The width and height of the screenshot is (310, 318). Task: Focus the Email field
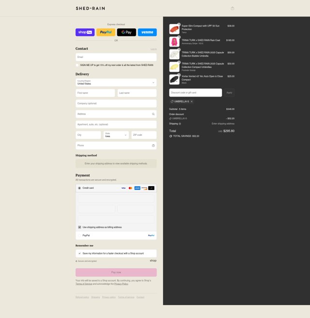pyautogui.click(x=116, y=57)
